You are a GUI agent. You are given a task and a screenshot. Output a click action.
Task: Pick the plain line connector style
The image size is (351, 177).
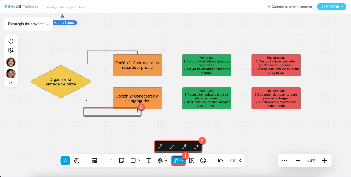172,147
